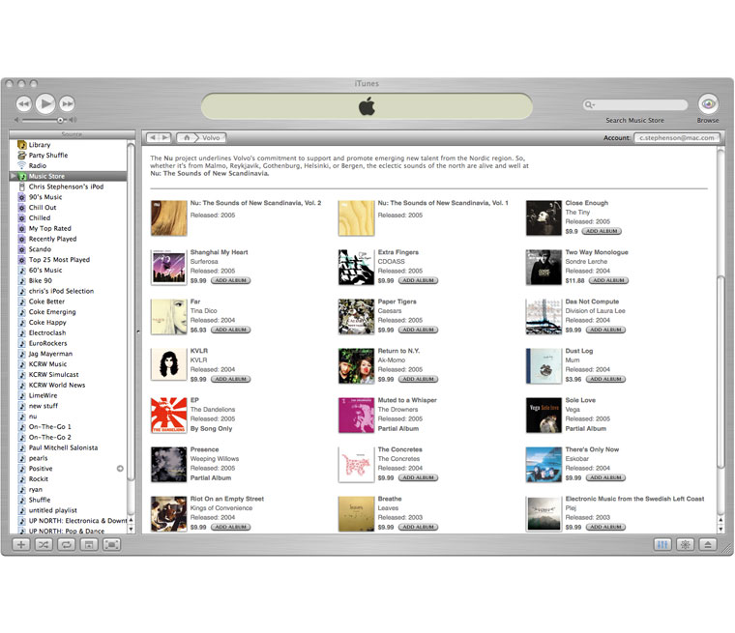Go forward with the store forward arrow
This screenshot has width=735, height=633.
click(x=164, y=138)
